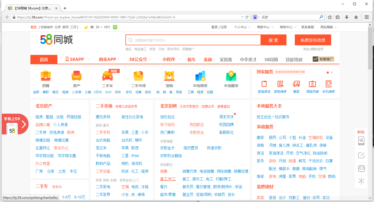Image resolution: width=374 pixels, height=202 pixels.
Task: Go to the browser home icon
Action: (x=356, y=17)
